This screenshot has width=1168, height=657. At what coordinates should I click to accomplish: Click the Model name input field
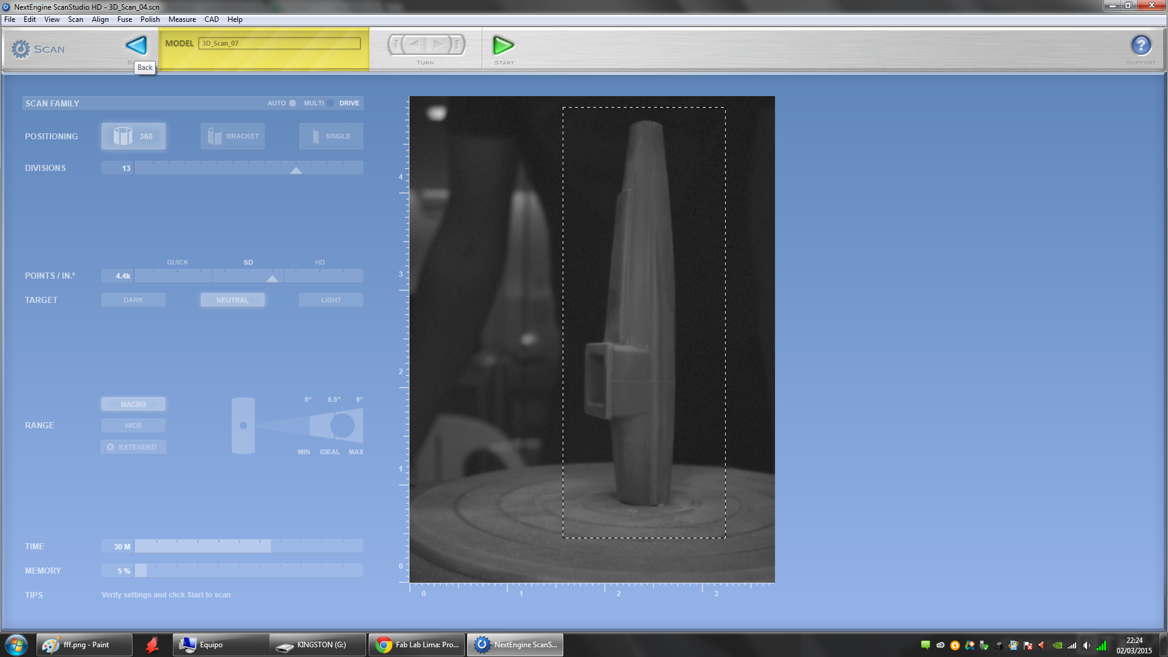click(x=279, y=43)
